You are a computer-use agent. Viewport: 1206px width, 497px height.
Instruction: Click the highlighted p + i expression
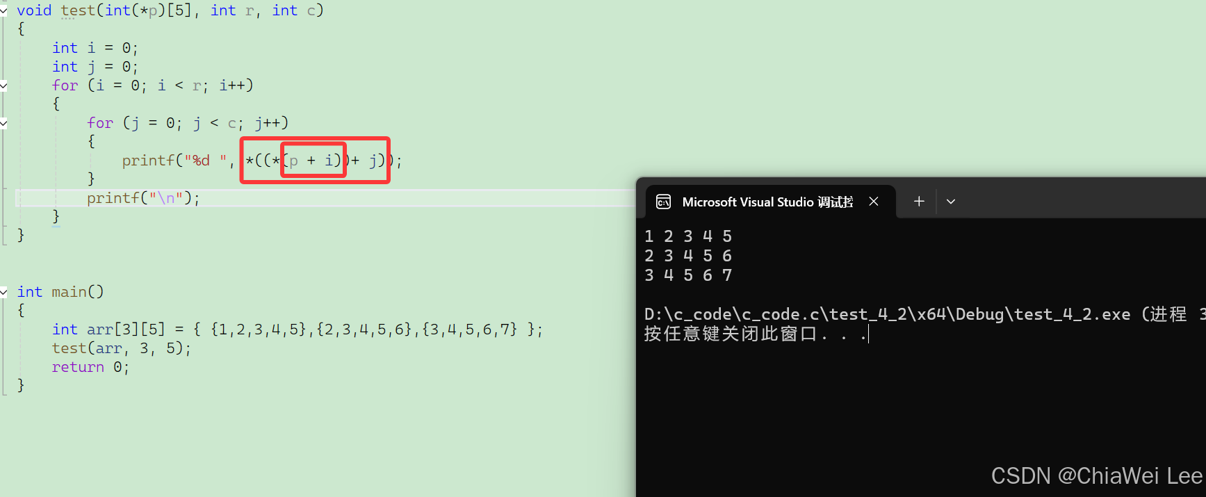pyautogui.click(x=313, y=161)
